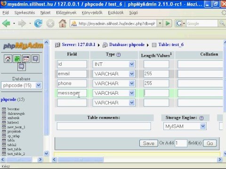
Task: Click the Stop loading icon
Action: (50, 23)
